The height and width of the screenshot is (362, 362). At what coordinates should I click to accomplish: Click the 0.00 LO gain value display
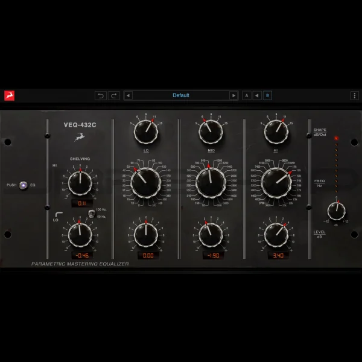point(148,255)
